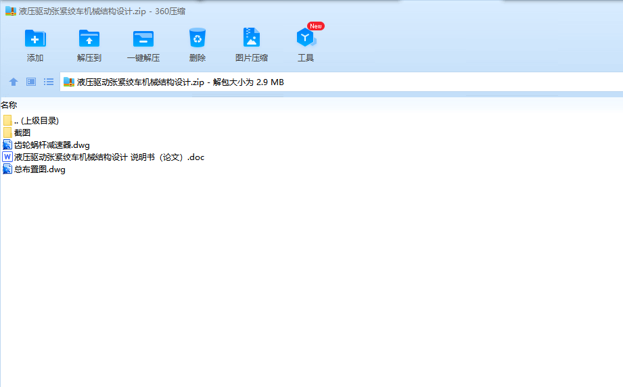Click the Word icon of the .doc file
Viewport: 623px width, 387px height.
point(7,157)
